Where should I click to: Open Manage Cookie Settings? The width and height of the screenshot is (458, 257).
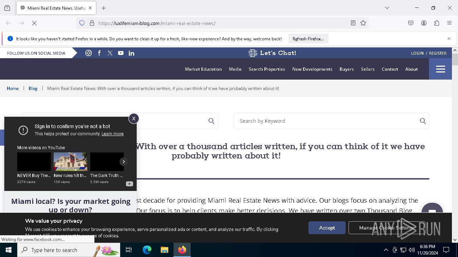pyautogui.click(x=386, y=228)
